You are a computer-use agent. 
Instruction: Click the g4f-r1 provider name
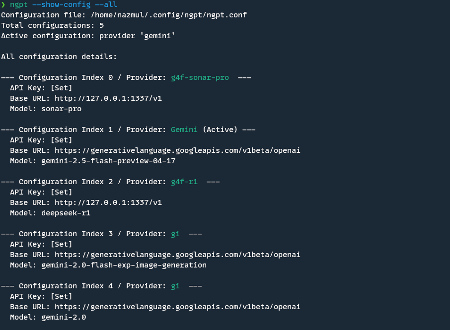point(184,182)
